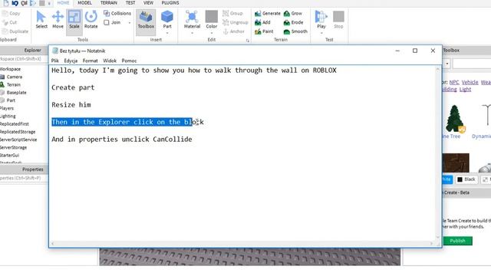The height and width of the screenshot is (276, 491).
Task: Open the Plik menu in Notatnik
Action: coord(54,61)
